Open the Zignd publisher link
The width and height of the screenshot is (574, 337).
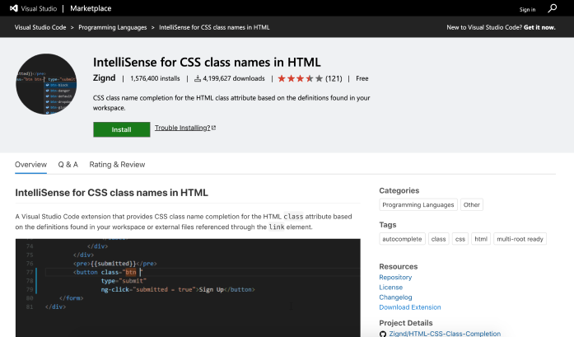[x=104, y=77]
